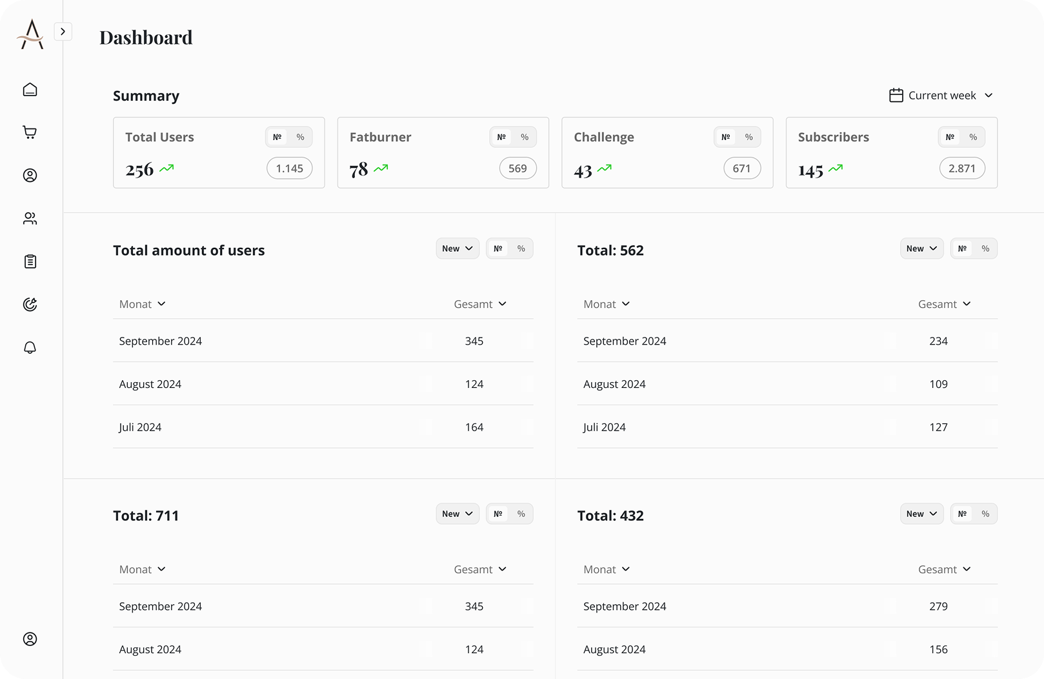The height and width of the screenshot is (679, 1044).
Task: Open the Current week date dropdown
Action: click(x=941, y=96)
